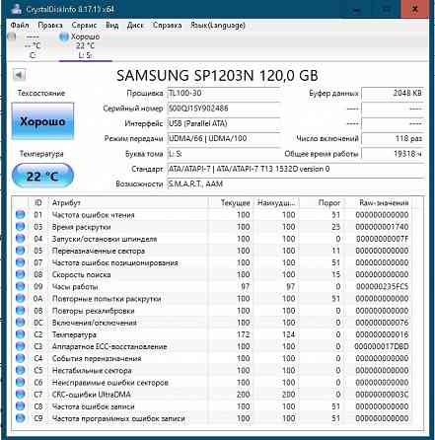Screen dimensions: 435x440
Task: Open the Диск menu
Action: point(135,26)
